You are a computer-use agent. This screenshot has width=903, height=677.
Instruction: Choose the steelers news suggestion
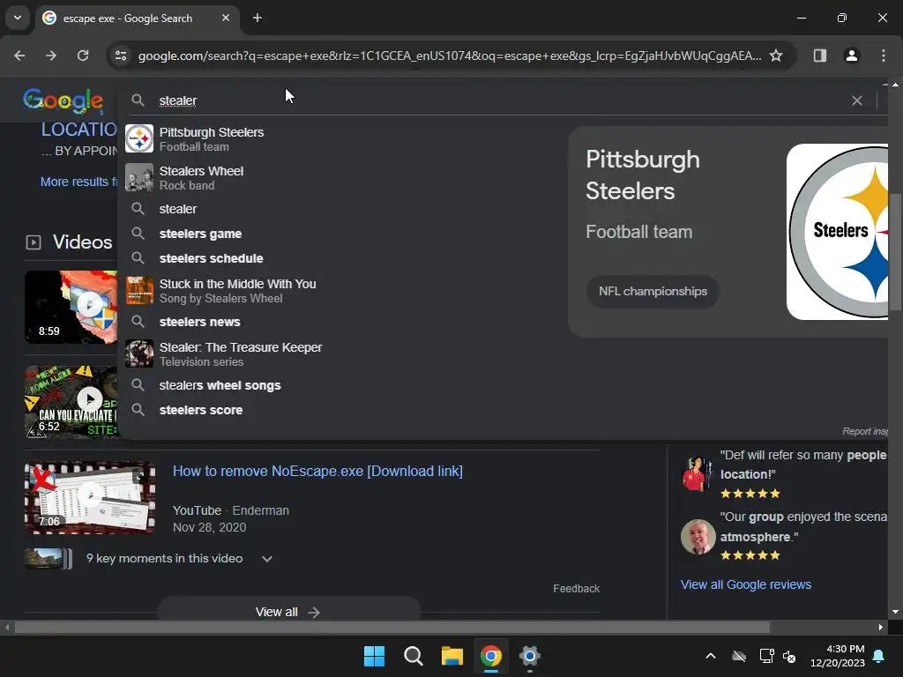click(340, 322)
